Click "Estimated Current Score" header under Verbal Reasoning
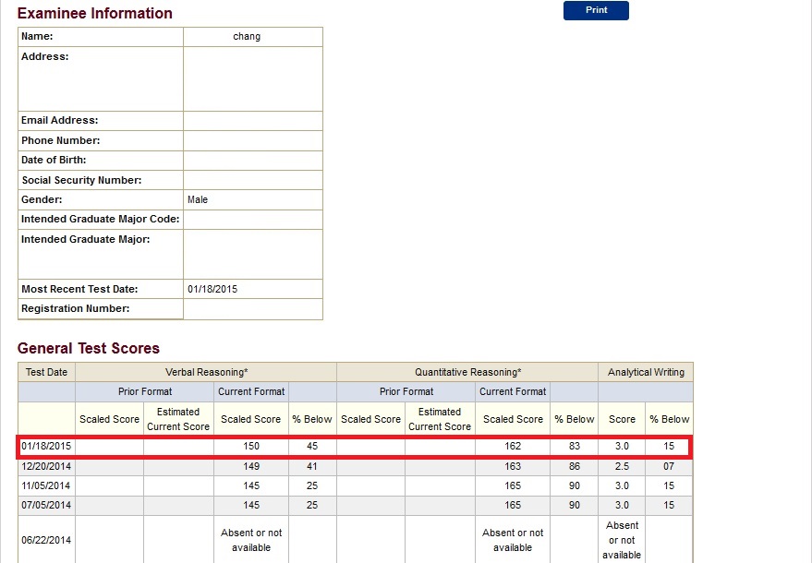This screenshot has width=812, height=563. tap(178, 419)
